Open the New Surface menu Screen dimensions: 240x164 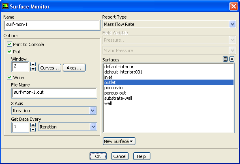(x=119, y=141)
